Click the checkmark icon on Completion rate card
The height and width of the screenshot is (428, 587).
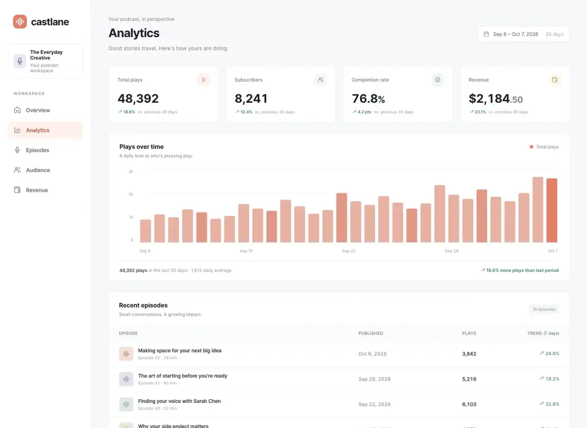click(x=438, y=80)
